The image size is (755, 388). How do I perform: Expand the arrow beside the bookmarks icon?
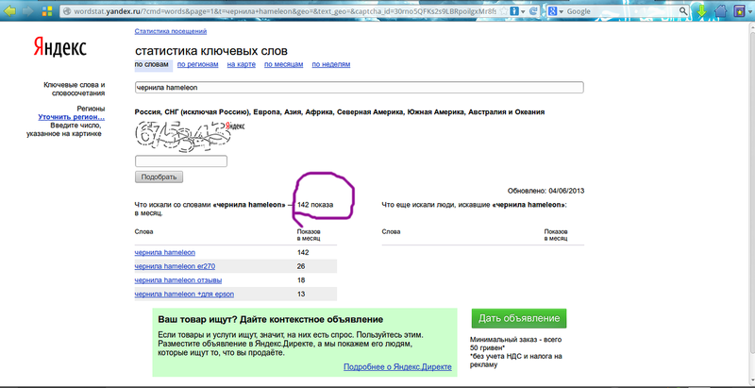click(749, 11)
